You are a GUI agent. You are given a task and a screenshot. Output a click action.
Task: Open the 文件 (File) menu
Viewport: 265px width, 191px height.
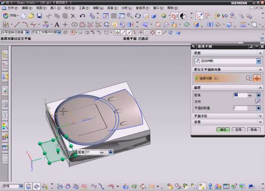coord(12,8)
